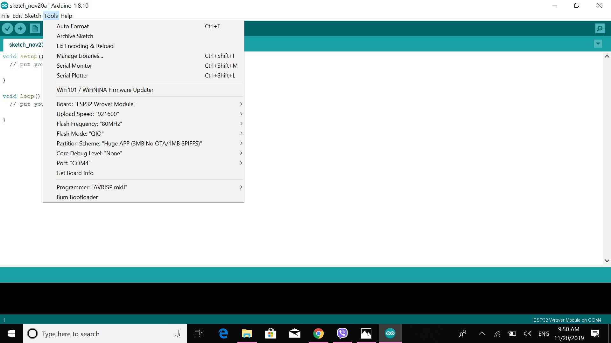Click the battery status tray icon
Image resolution: width=611 pixels, height=343 pixels.
tap(512, 333)
